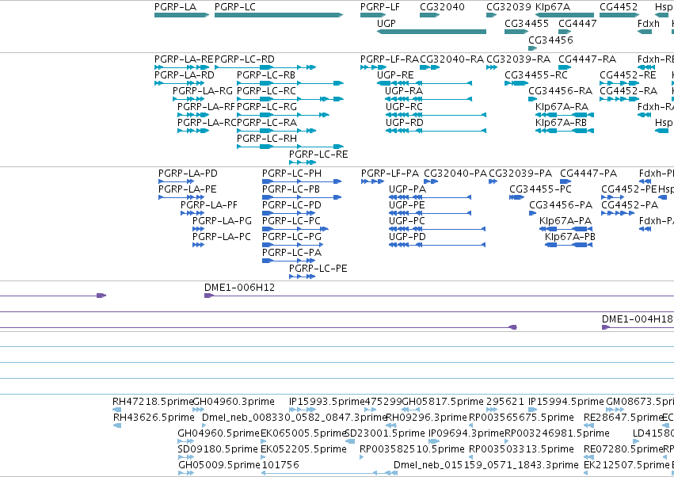674x477 pixels.
Task: Select protein CG32039-PA
Action: pyautogui.click(x=493, y=181)
